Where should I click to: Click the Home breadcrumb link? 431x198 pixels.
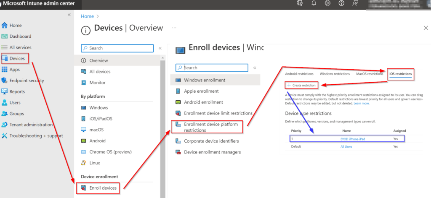87,16
